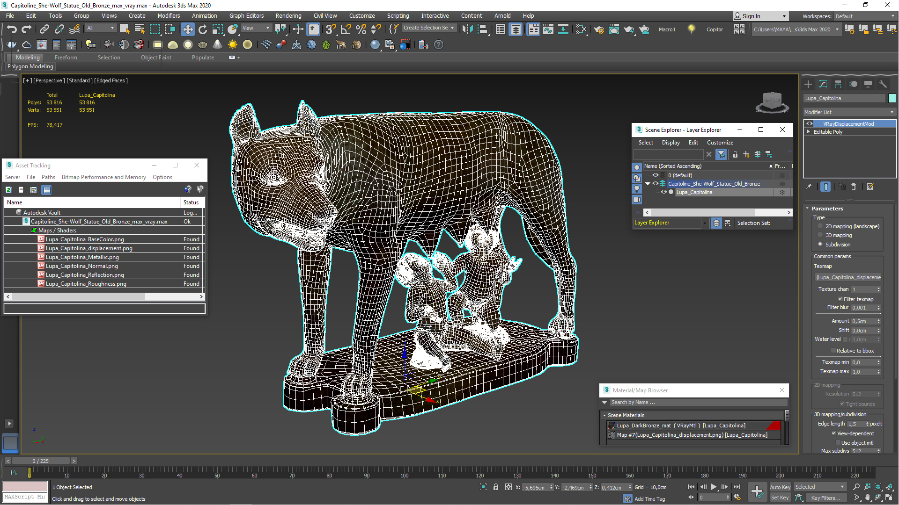Click the Texmap Lupa_Capitolina_displacement map button

tap(848, 277)
